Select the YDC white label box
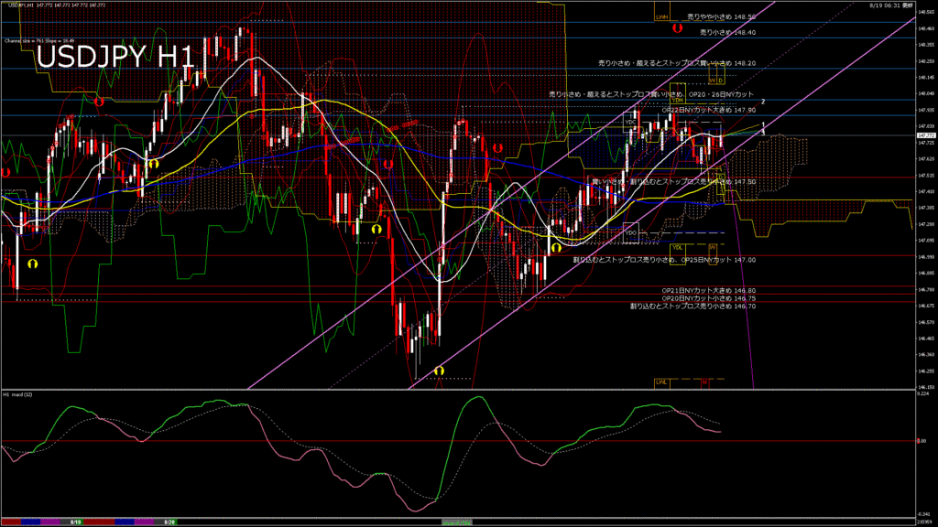The image size is (938, 527). point(630,122)
